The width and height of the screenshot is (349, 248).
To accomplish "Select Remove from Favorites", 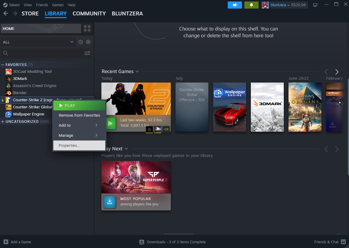I will click(79, 115).
